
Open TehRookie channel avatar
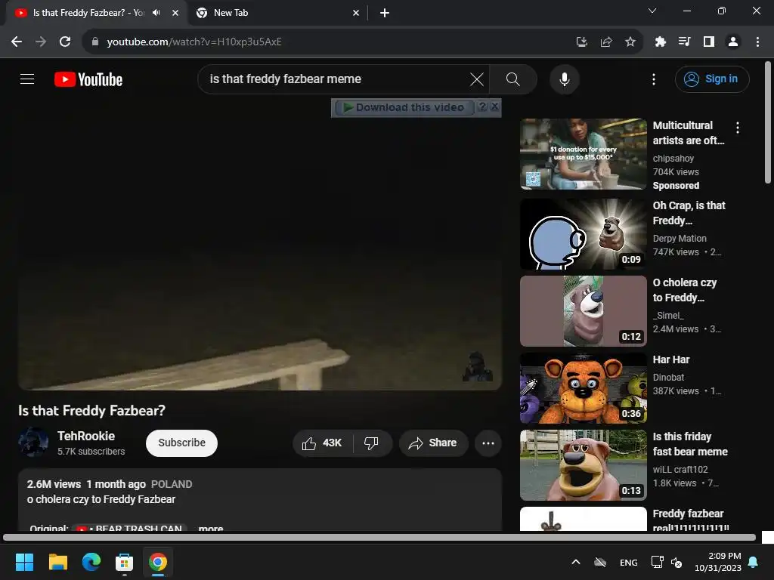point(33,443)
